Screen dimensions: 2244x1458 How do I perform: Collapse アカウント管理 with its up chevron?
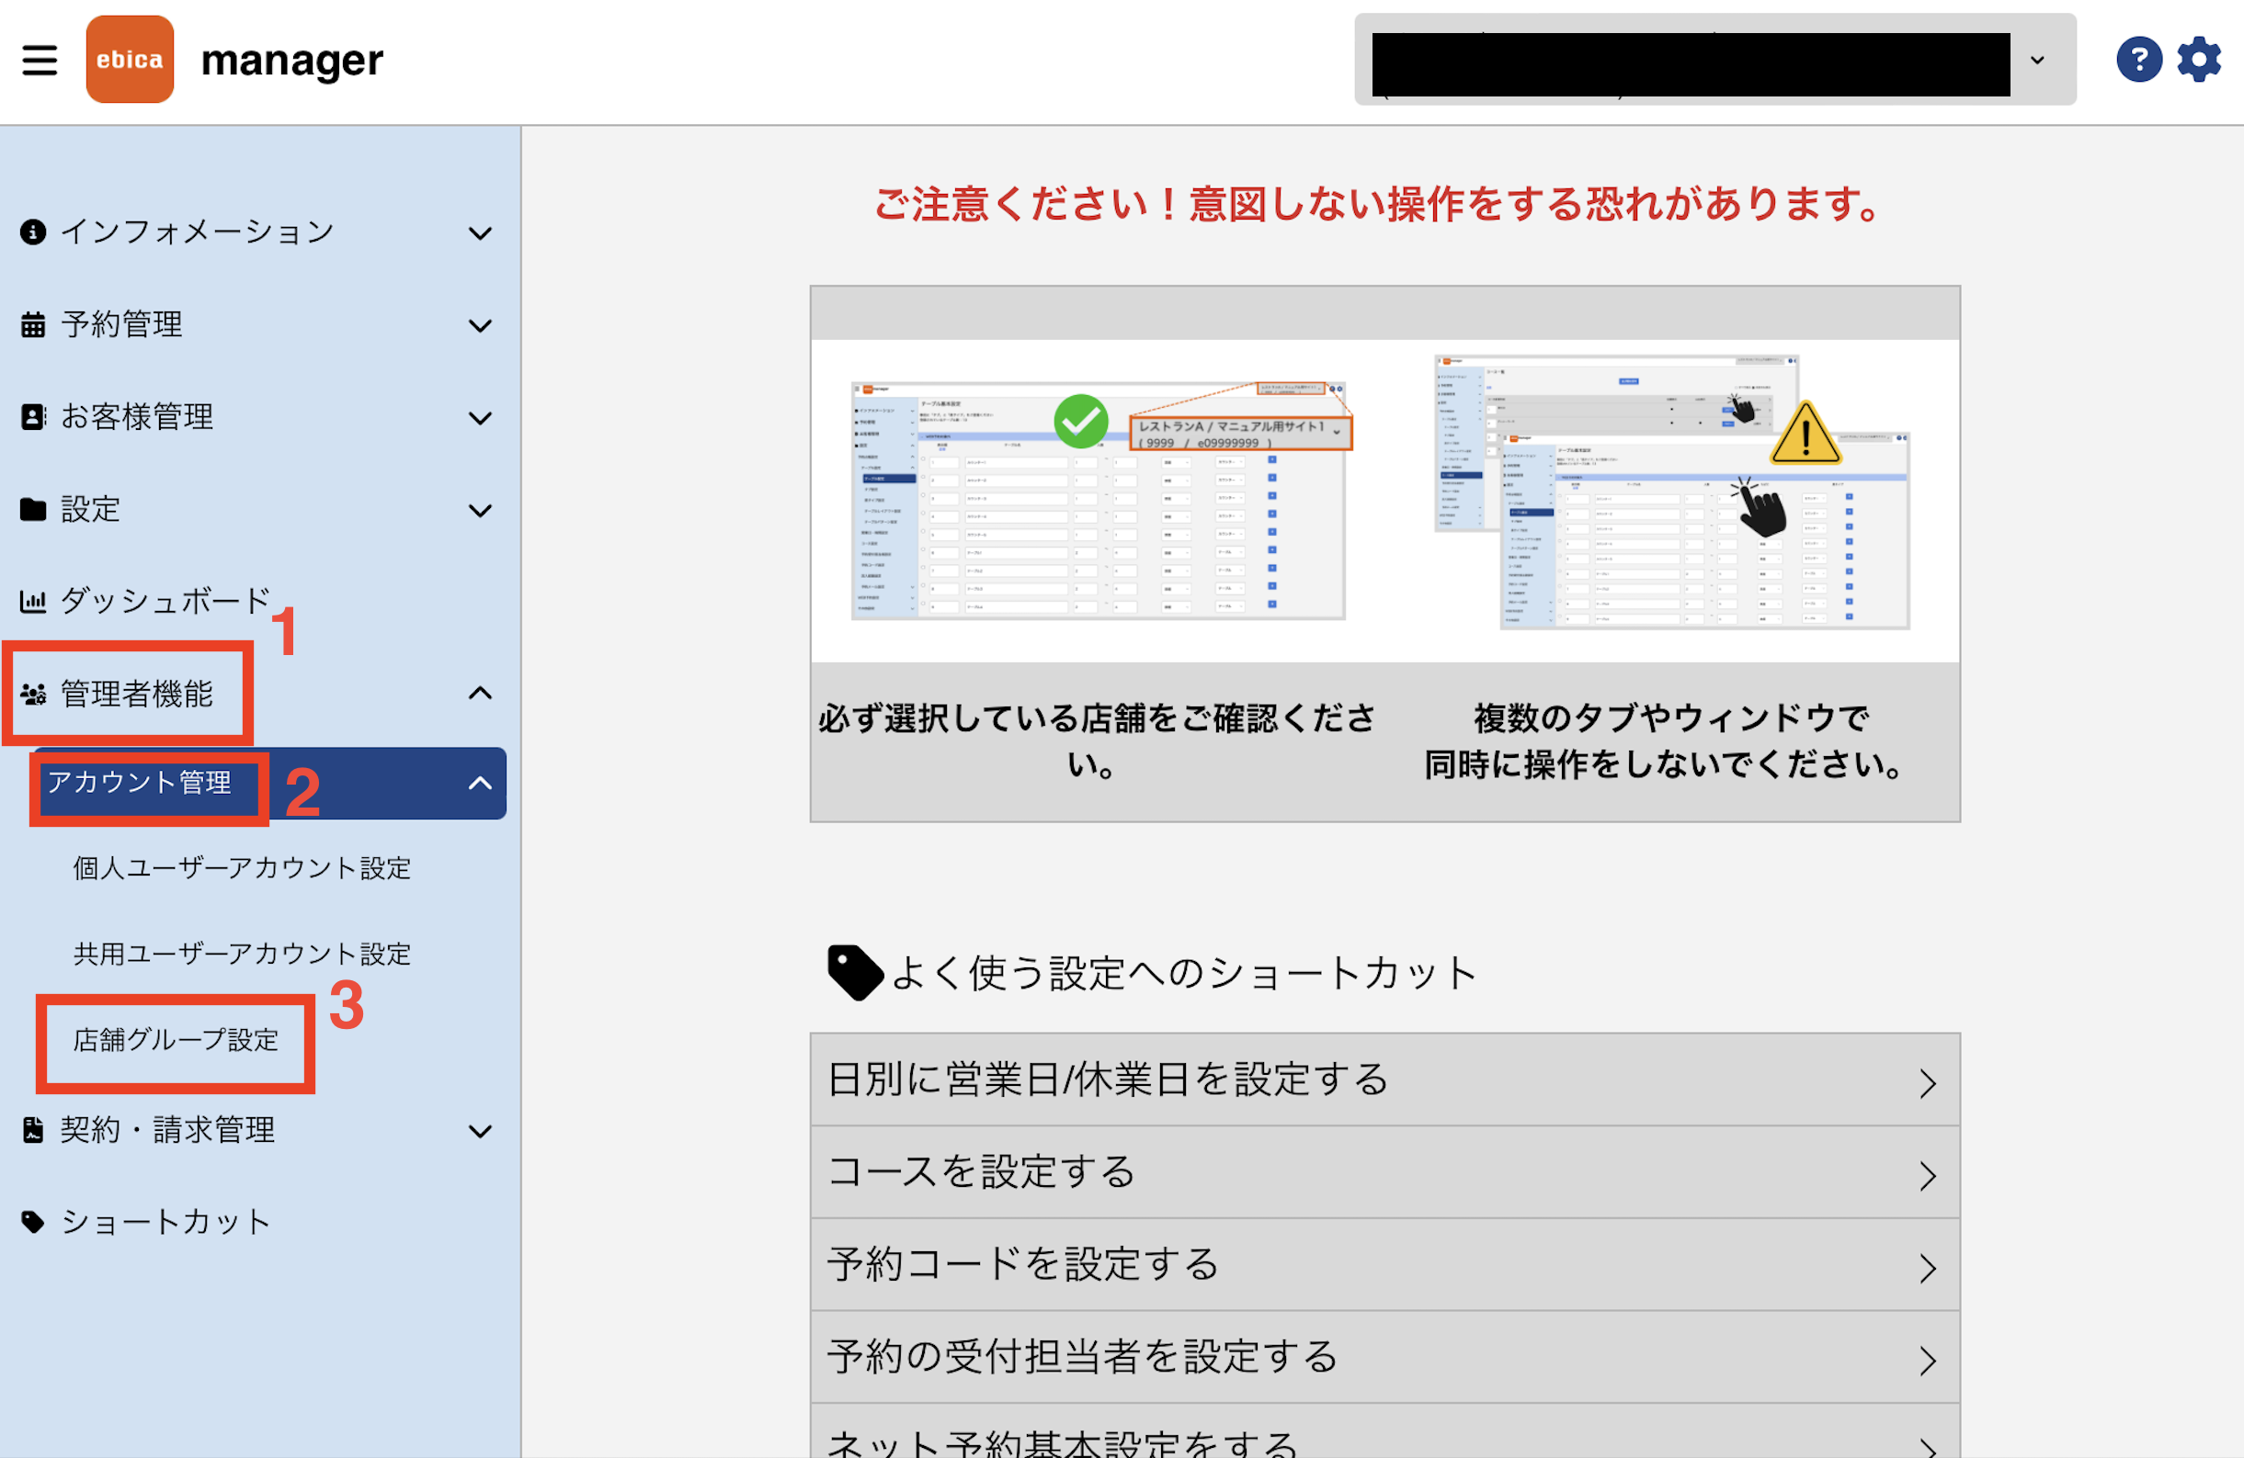pos(481,783)
